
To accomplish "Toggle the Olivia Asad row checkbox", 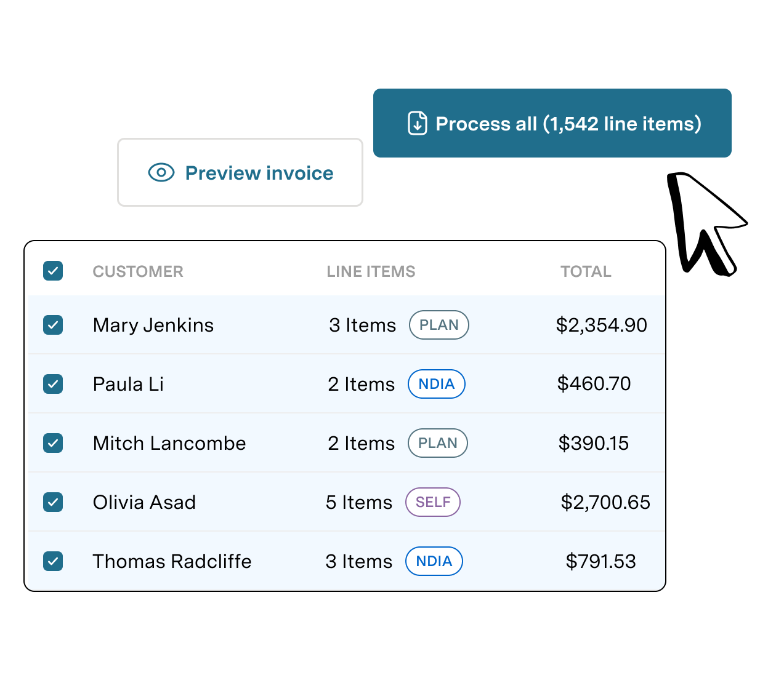I will (53, 502).
